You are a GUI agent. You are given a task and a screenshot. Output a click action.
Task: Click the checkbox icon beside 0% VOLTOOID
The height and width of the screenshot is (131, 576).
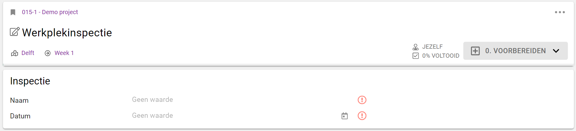(416, 56)
